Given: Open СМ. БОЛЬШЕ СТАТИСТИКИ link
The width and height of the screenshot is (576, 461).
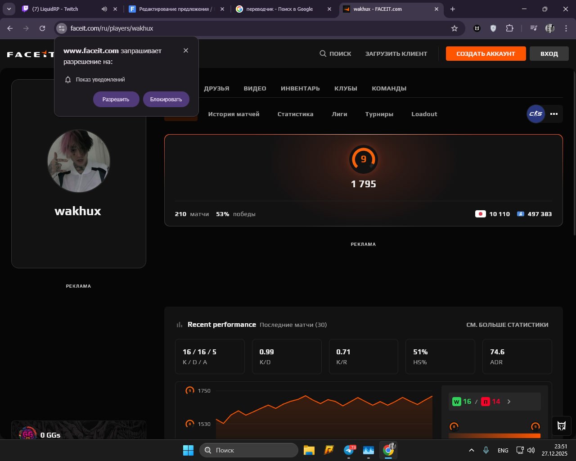Looking at the screenshot, I should pos(508,325).
